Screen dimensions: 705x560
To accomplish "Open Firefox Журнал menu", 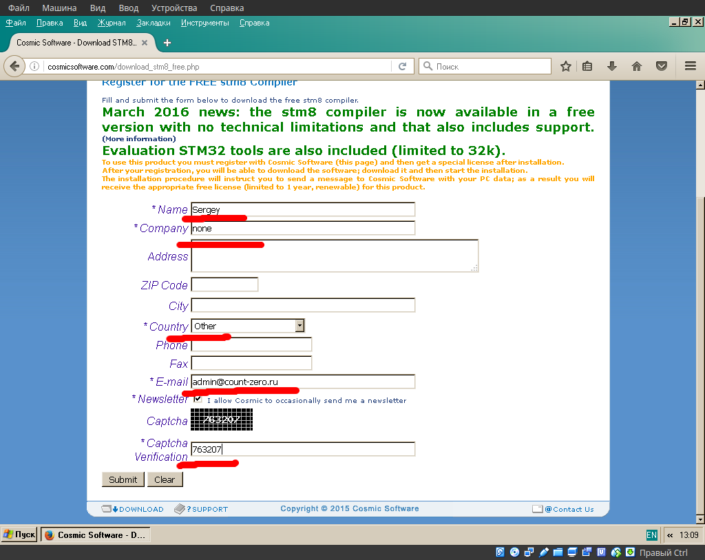I will click(x=112, y=23).
